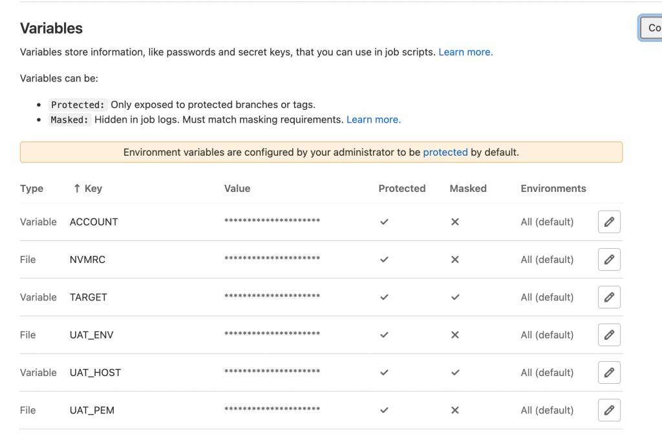Click the Protected checkmark for ACCOUNT
This screenshot has height=440, width=662.
point(384,222)
